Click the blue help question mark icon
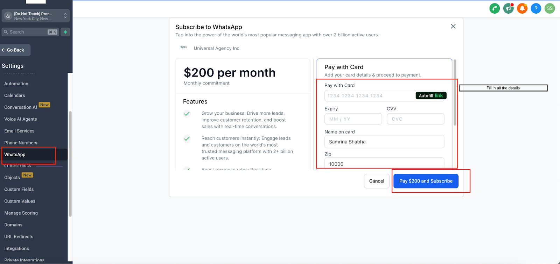The height and width of the screenshot is (264, 560). click(536, 8)
